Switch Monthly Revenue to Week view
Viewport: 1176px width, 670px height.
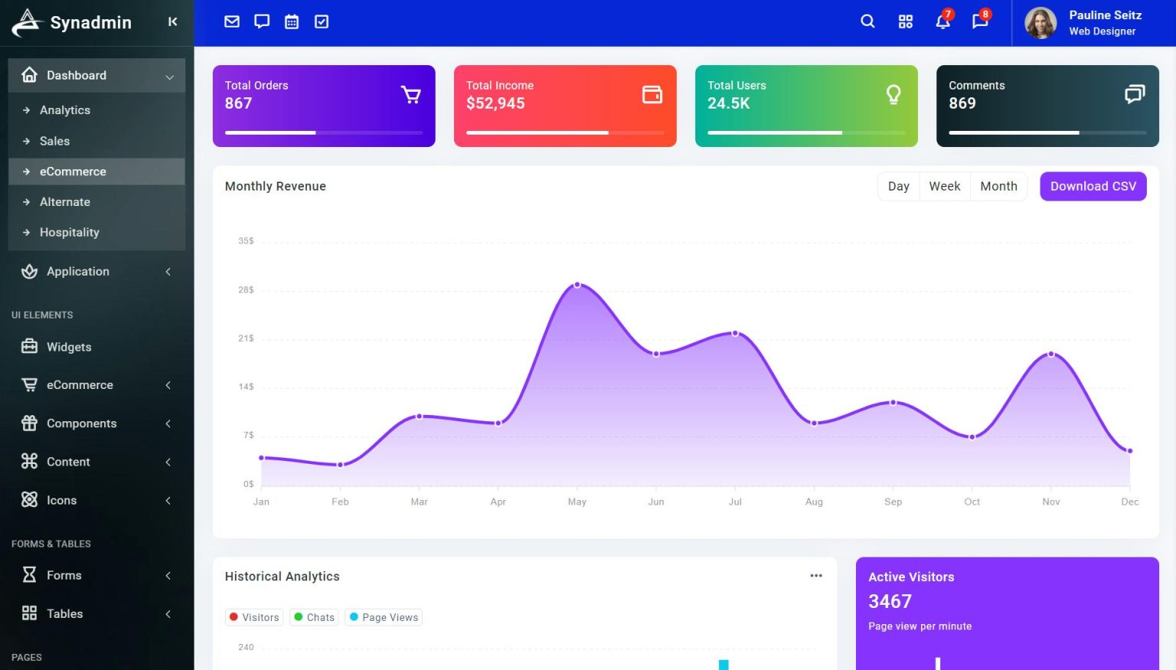944,186
